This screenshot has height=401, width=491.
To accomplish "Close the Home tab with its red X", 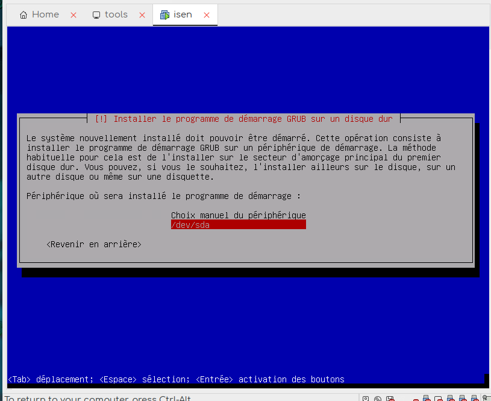I will click(73, 15).
